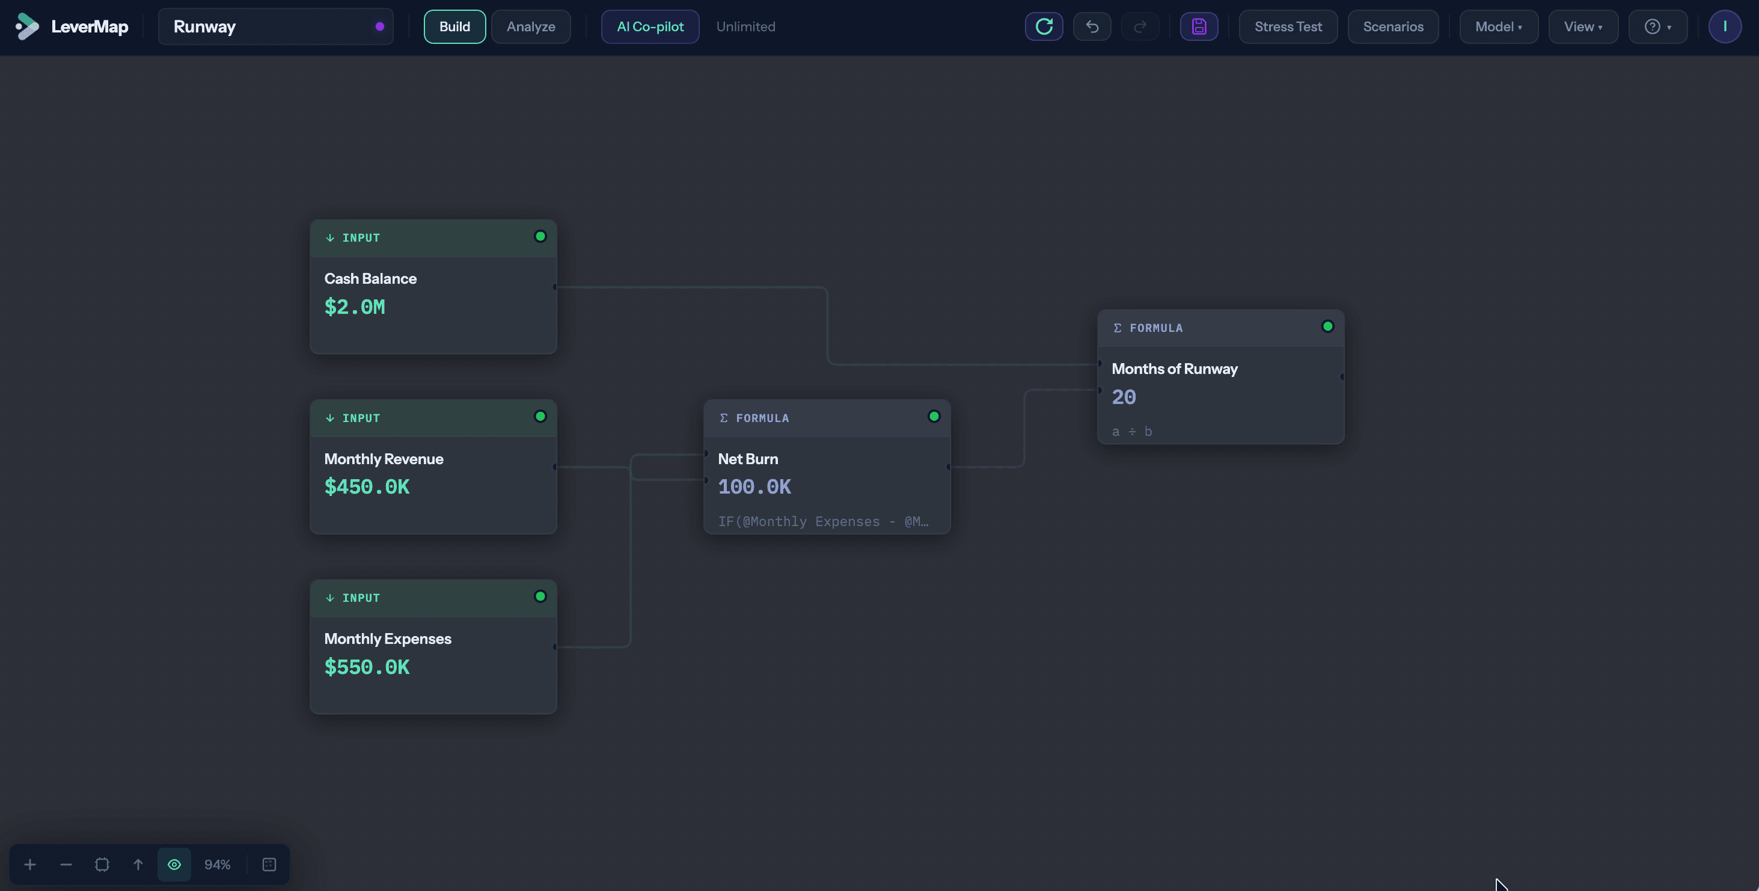
Task: Switch to the Analyze tab
Action: [x=531, y=26]
